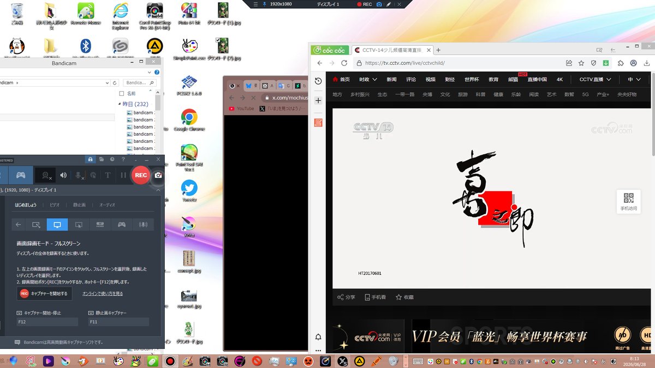Screen dimensions: 655x368
Task: Select the rectangle area recording mode icon
Action: point(36,224)
